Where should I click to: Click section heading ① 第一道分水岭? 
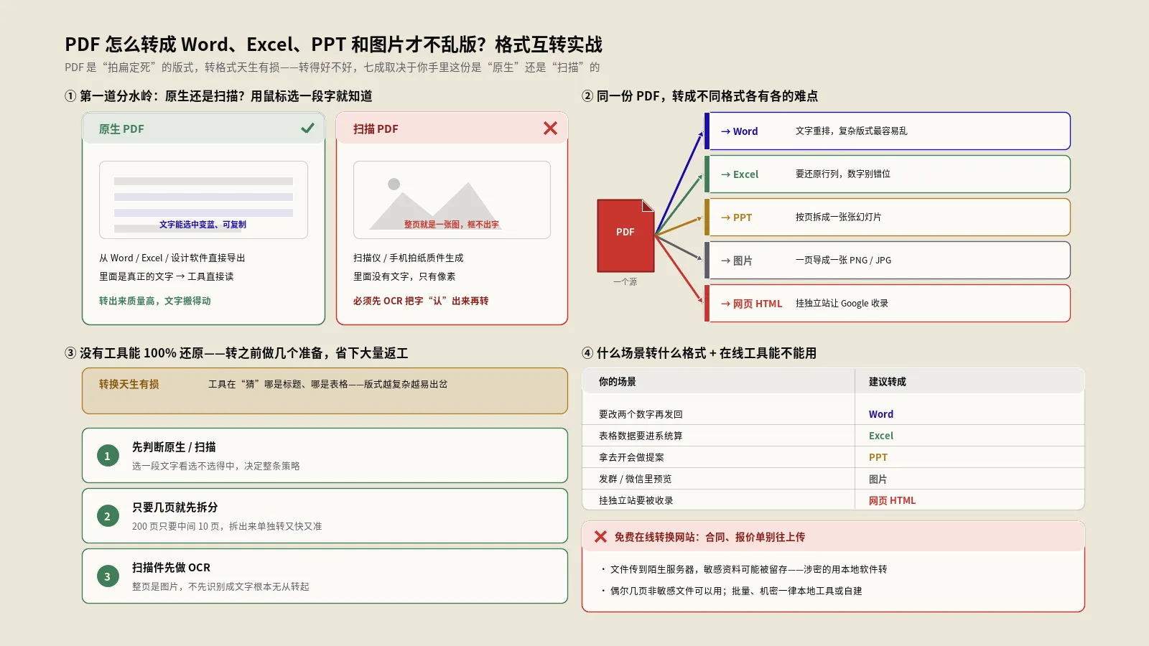click(218, 96)
